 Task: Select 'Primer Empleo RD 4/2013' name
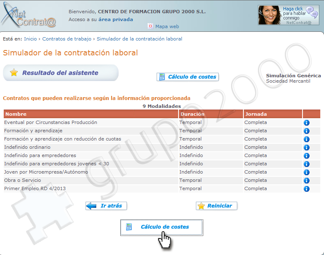(x=35, y=188)
